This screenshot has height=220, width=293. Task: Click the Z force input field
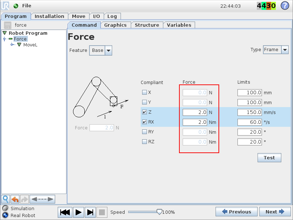point(195,112)
